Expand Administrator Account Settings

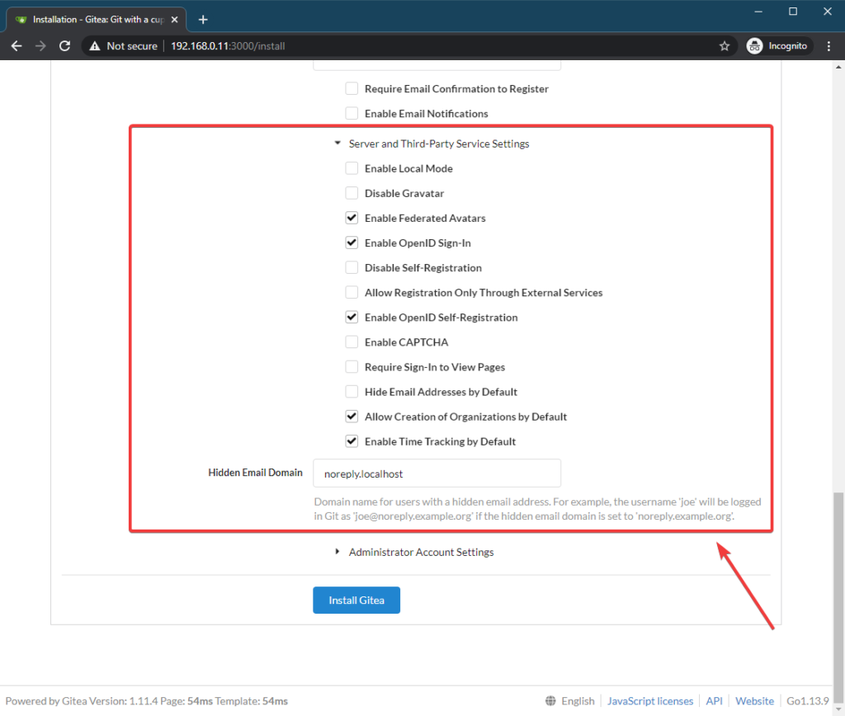pos(414,552)
